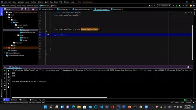196x110 pixels.
Task: Click Collapse All in Project panel
Action: (29, 9)
